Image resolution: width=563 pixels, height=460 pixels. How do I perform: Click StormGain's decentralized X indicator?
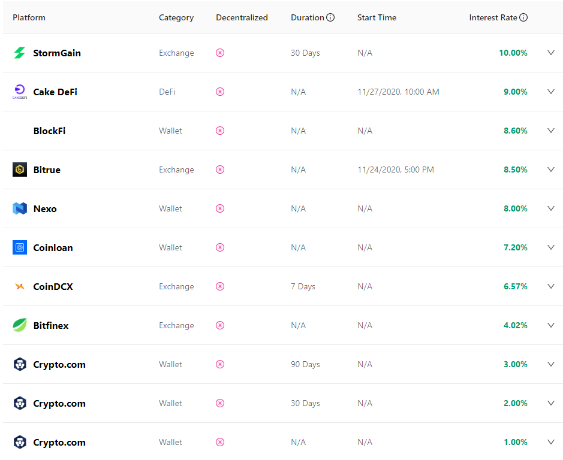point(220,53)
